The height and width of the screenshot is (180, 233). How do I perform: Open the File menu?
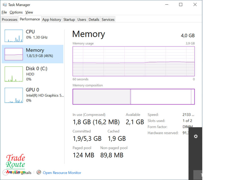click(4, 12)
